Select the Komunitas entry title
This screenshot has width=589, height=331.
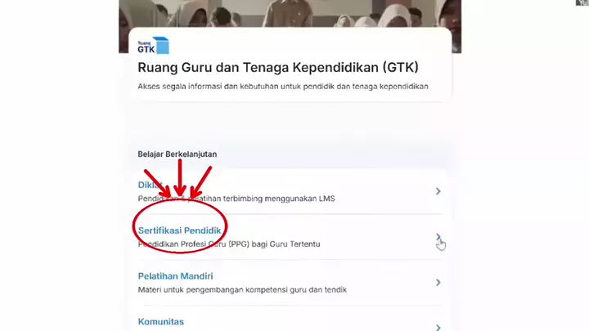(161, 322)
